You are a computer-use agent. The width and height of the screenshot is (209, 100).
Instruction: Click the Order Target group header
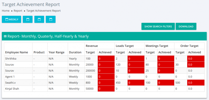pos(189,46)
